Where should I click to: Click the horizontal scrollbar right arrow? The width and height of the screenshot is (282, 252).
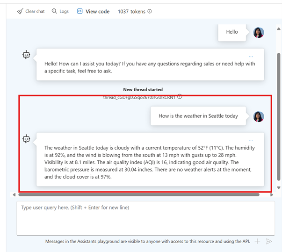(x=272, y=194)
